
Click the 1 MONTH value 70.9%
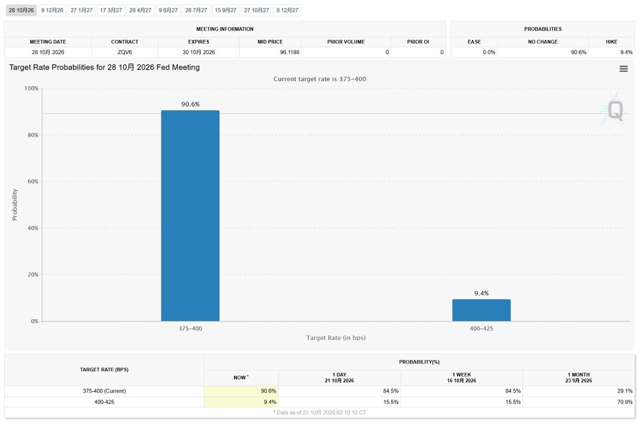coord(625,402)
